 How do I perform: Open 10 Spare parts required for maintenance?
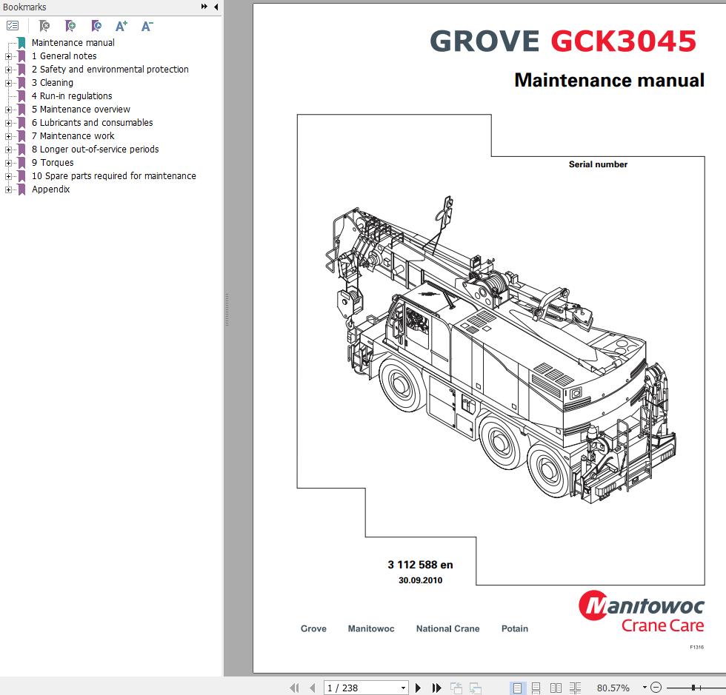(114, 176)
